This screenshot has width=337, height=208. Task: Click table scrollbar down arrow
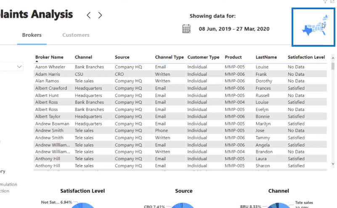point(333,164)
